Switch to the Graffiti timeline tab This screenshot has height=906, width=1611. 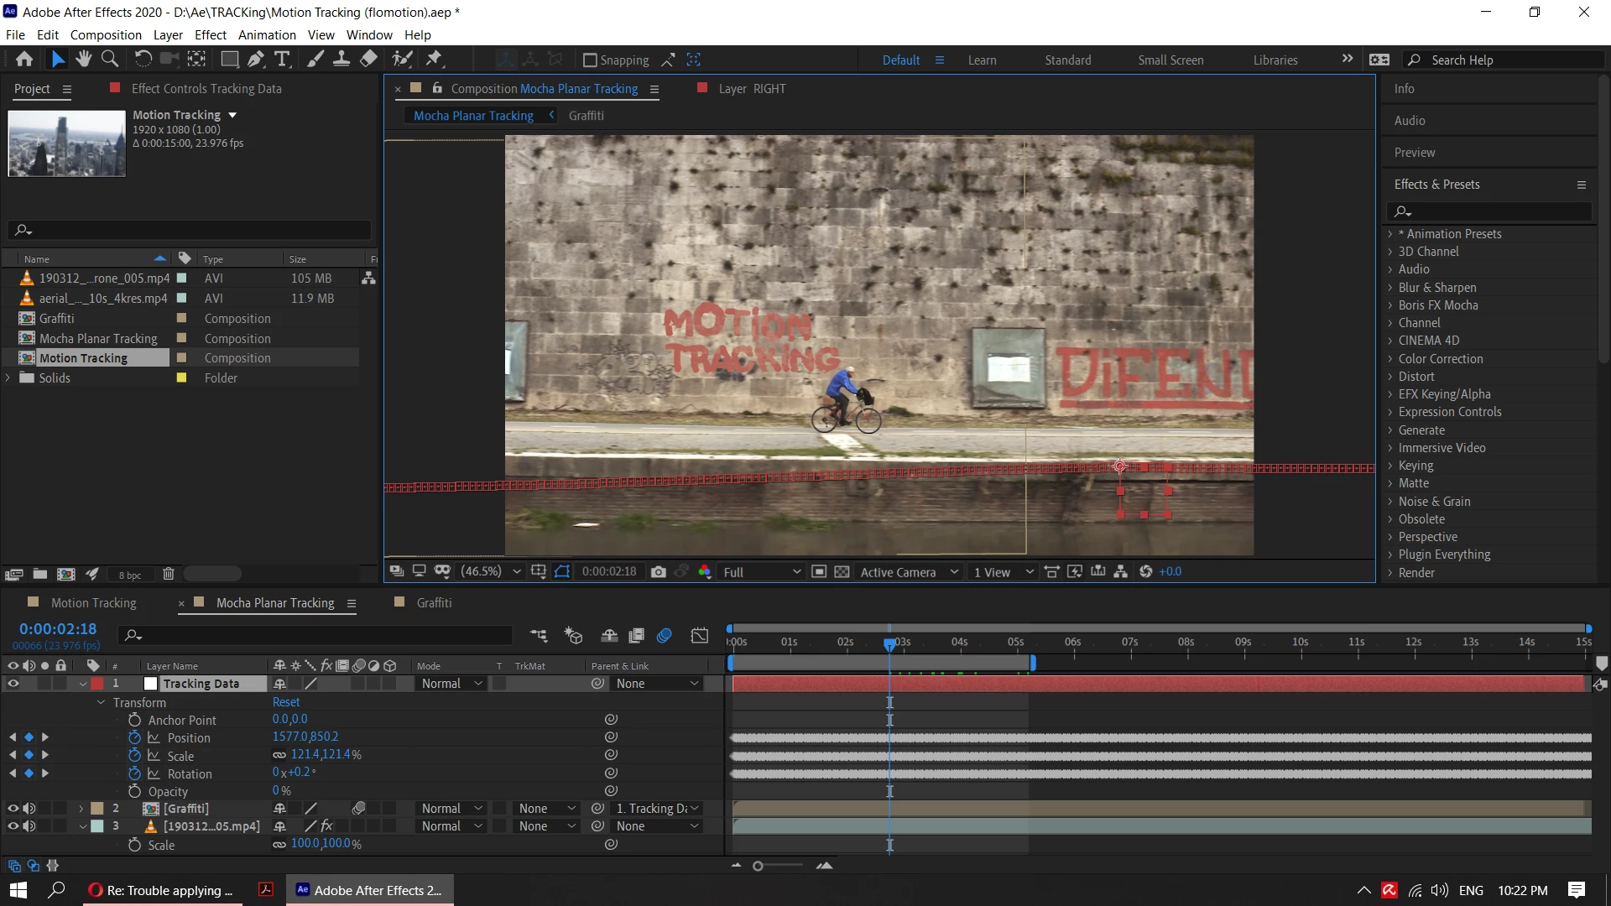click(x=434, y=603)
